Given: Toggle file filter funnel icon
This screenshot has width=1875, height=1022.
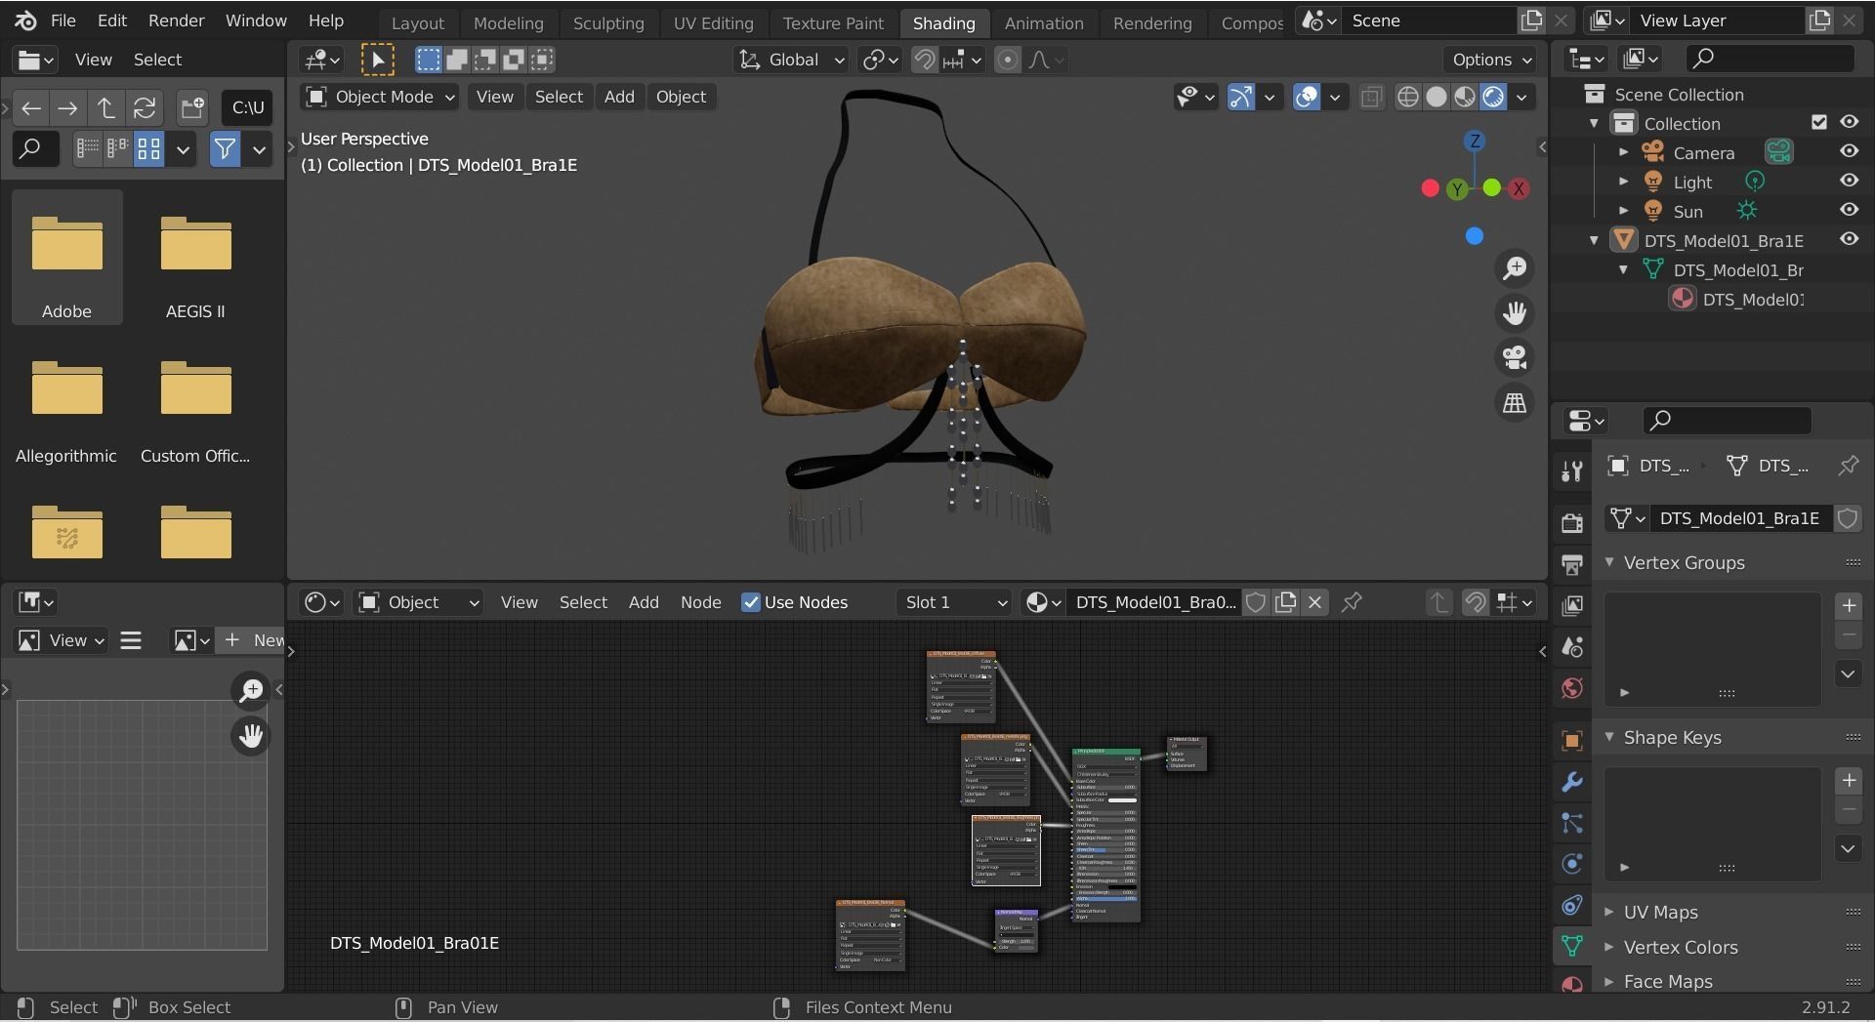Looking at the screenshot, I should click(225, 149).
